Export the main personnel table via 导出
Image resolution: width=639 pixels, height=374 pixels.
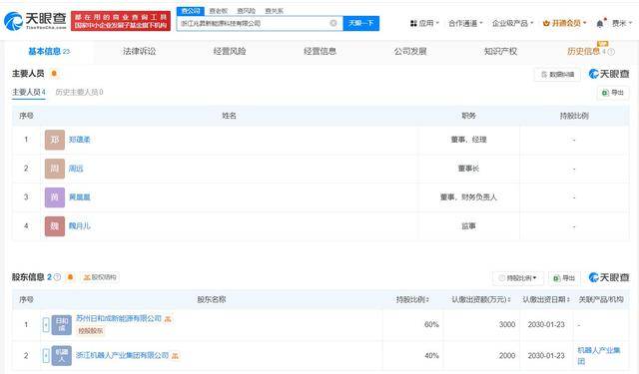click(613, 93)
